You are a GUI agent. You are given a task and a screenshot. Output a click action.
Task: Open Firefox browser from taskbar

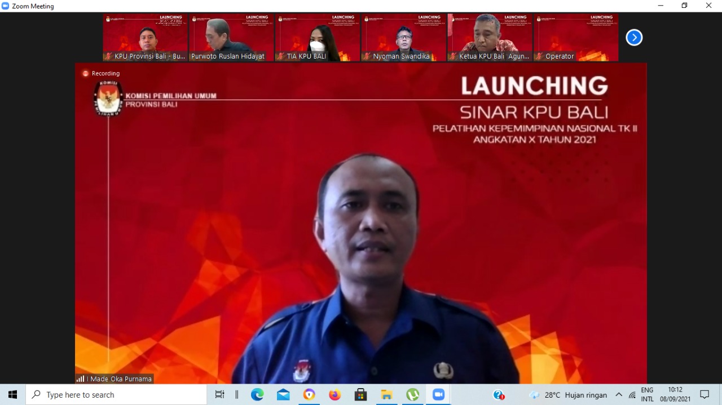pos(335,395)
